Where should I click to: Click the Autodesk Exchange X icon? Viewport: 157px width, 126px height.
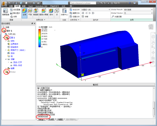point(129,3)
